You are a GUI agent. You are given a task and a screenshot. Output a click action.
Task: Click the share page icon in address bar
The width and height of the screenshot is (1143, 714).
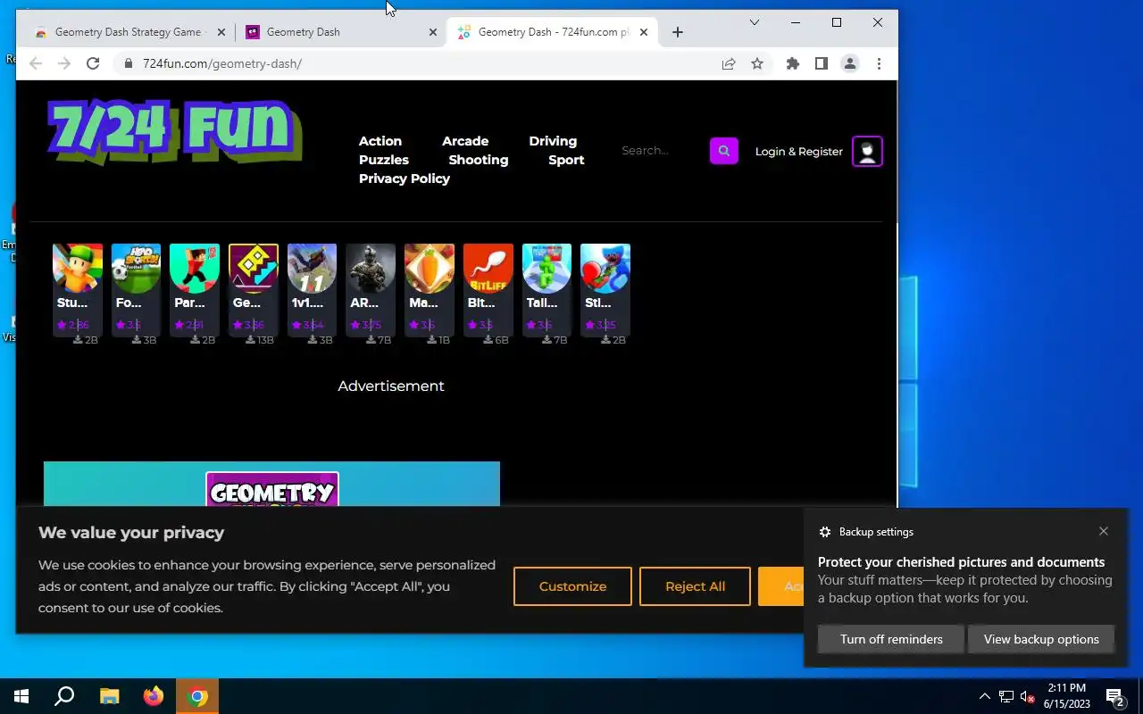(x=729, y=63)
